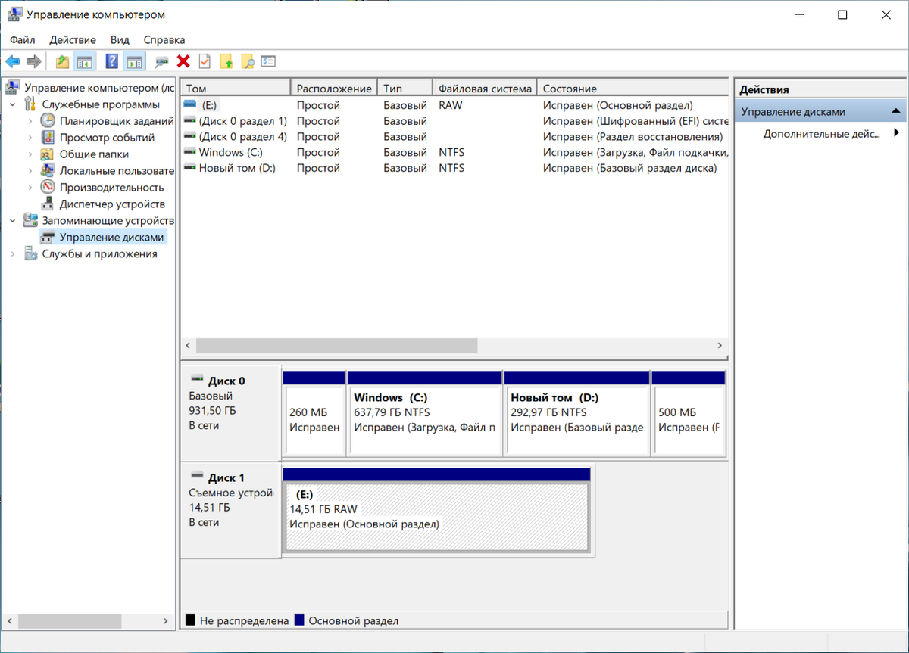
Task: Select the (E:) volume row in list
Action: click(455, 105)
